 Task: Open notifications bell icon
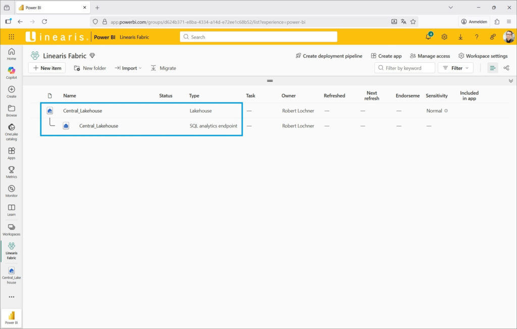(428, 37)
